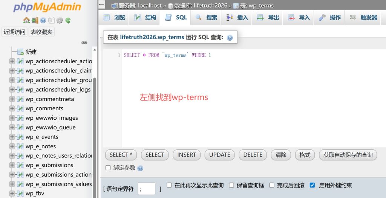386x198 pixels.
Task: Click the plain SELECT button
Action: [x=155, y=155]
